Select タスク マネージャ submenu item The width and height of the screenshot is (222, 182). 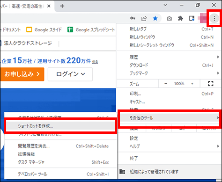pyautogui.click(x=61, y=162)
